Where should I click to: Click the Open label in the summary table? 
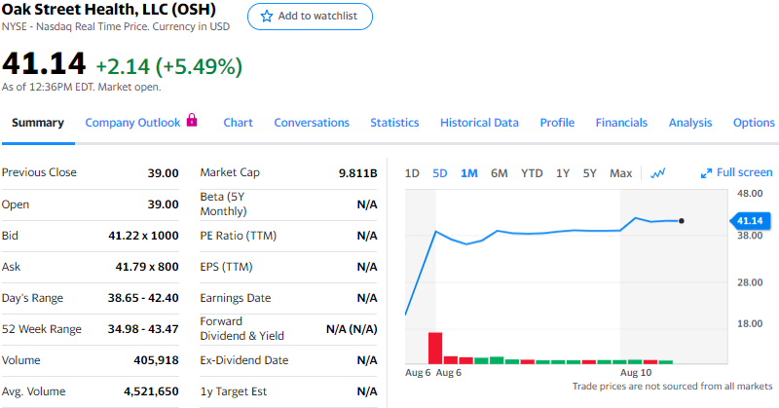pos(16,204)
